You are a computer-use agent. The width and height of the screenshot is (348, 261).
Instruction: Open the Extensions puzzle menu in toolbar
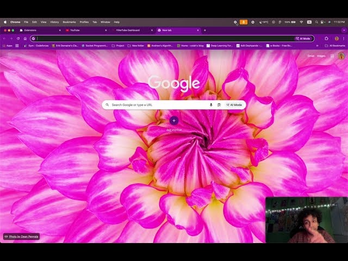pos(326,39)
